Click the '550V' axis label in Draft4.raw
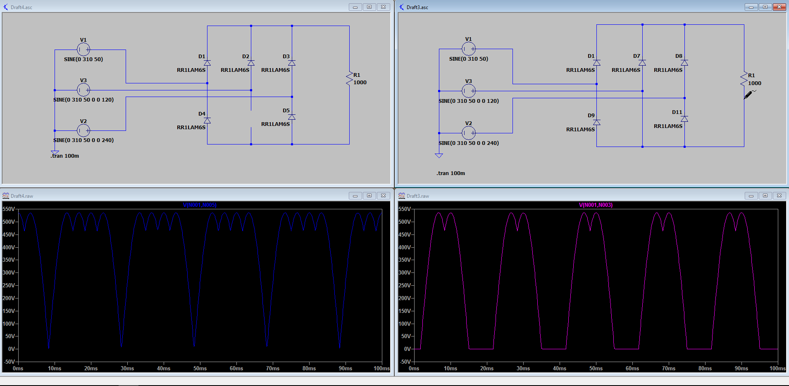Screen dimensions: 789x386 [9, 209]
